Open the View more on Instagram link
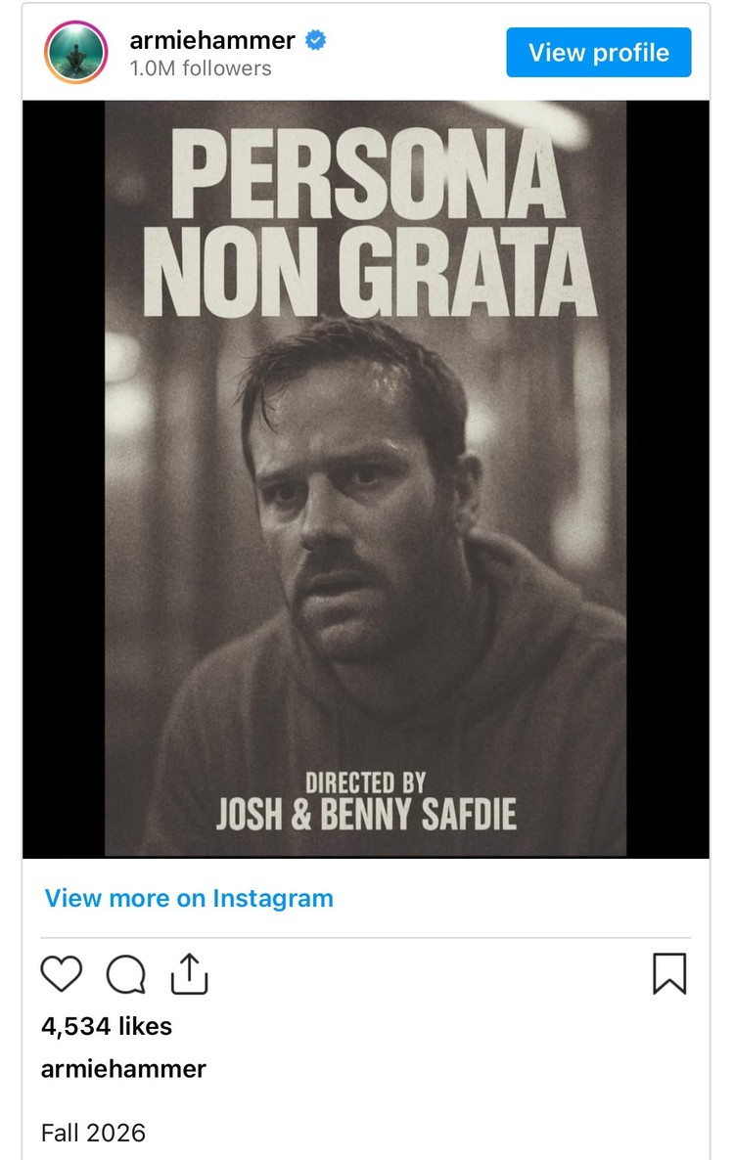 click(x=186, y=898)
